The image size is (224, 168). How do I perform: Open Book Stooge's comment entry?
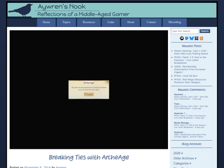pyautogui.click(x=190, y=125)
